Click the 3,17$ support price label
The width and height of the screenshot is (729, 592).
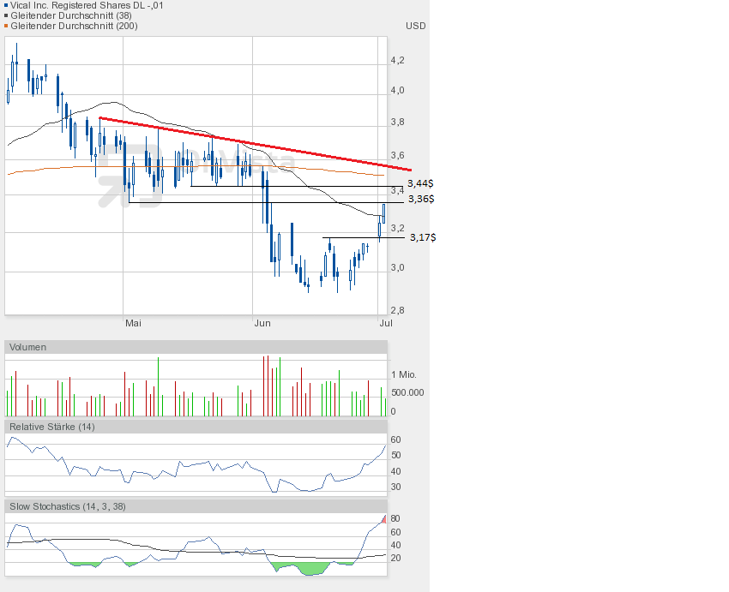422,237
